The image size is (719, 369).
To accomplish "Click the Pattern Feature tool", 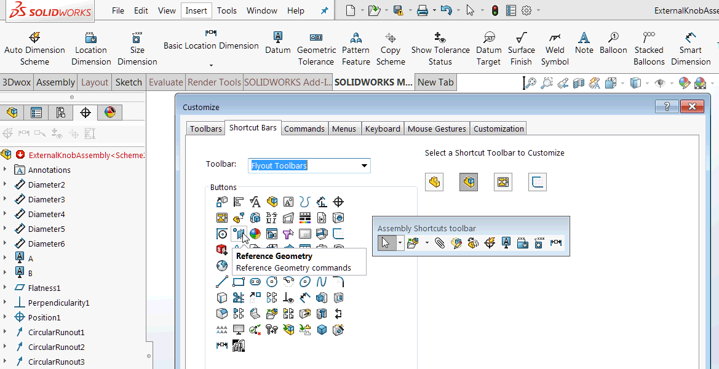I will (x=356, y=49).
